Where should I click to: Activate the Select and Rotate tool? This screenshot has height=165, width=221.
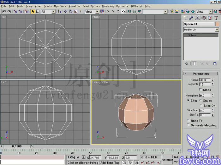(71, 12)
